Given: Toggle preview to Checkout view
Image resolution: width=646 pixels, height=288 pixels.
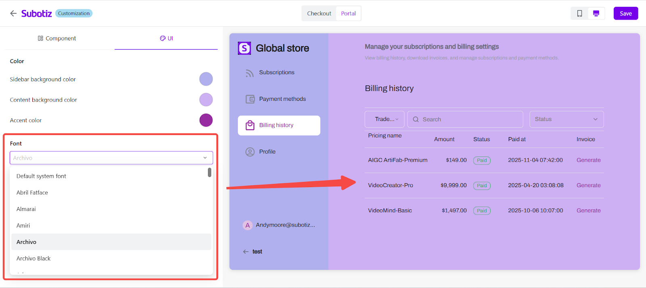Looking at the screenshot, I should coord(319,13).
